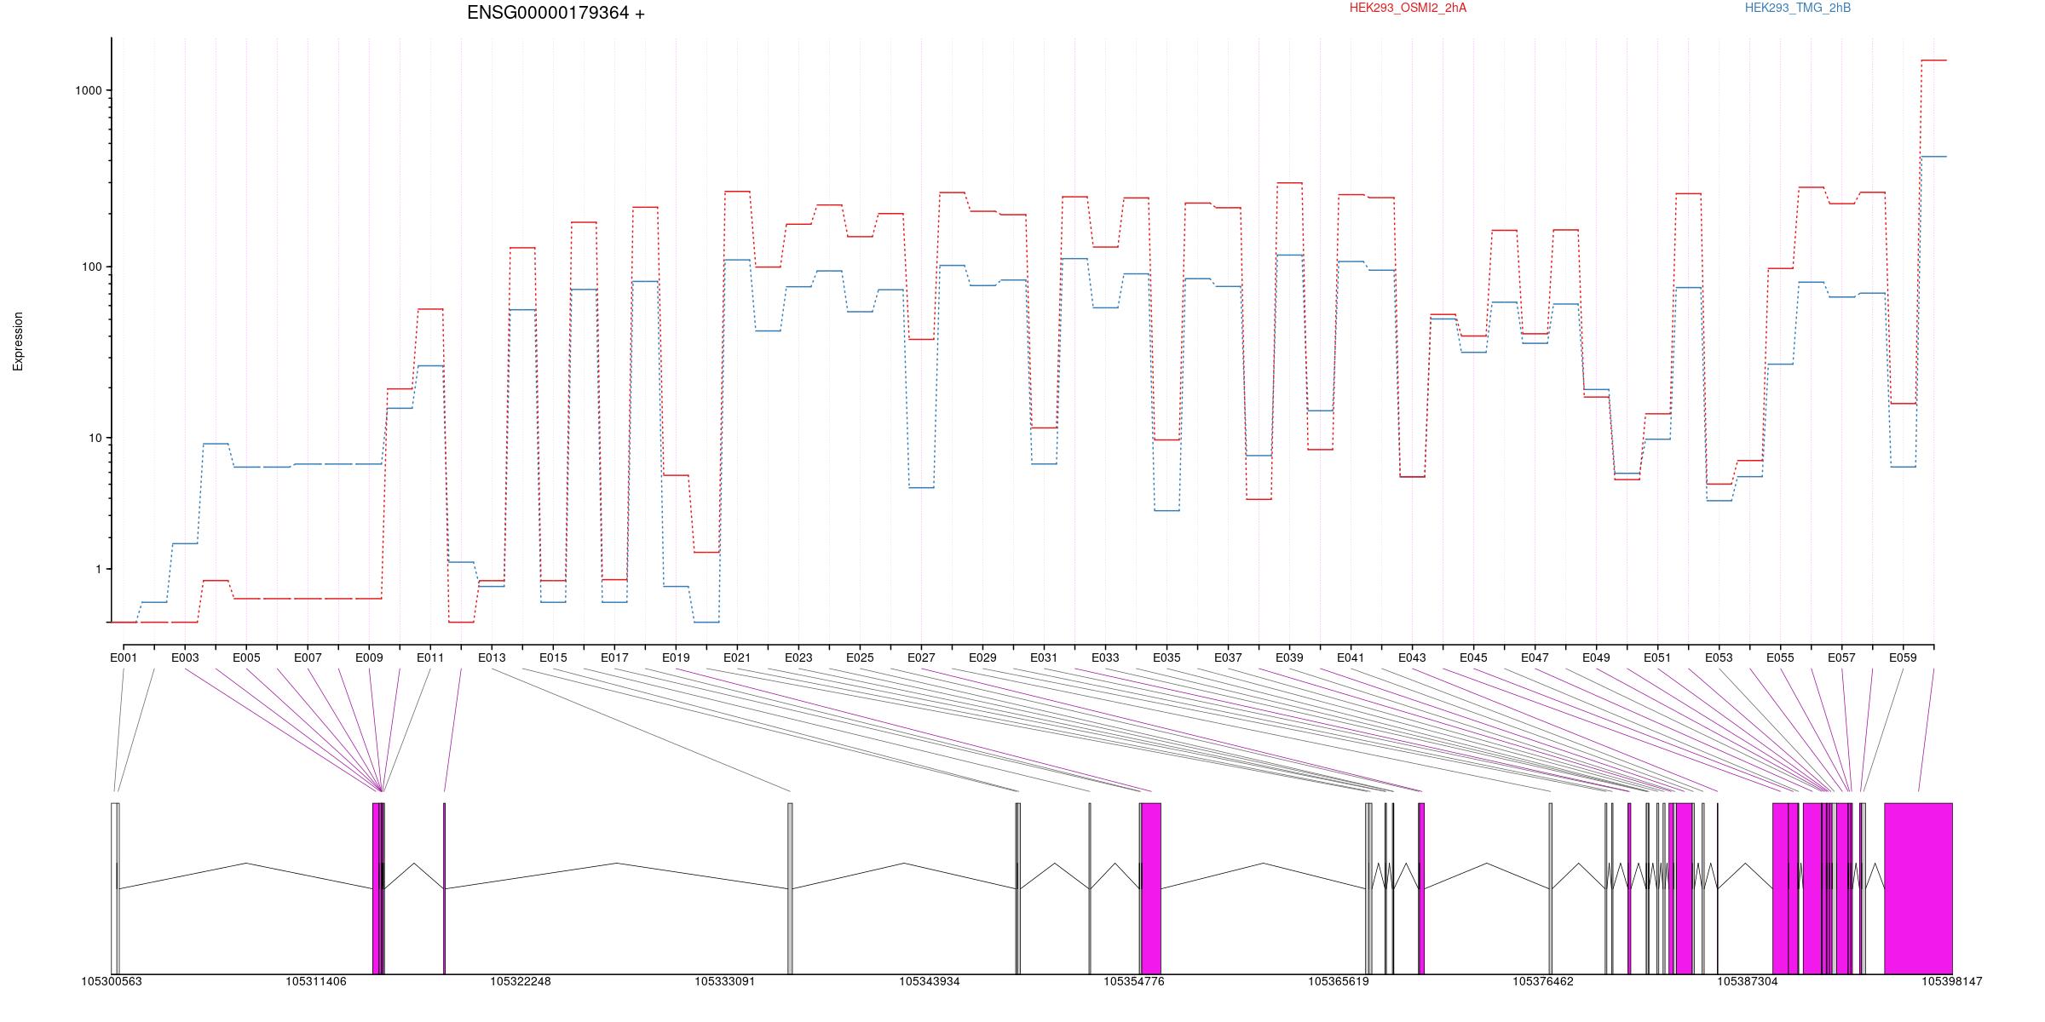Click the 1000 y-axis tick label
The height and width of the screenshot is (1022, 2045).
(x=89, y=90)
